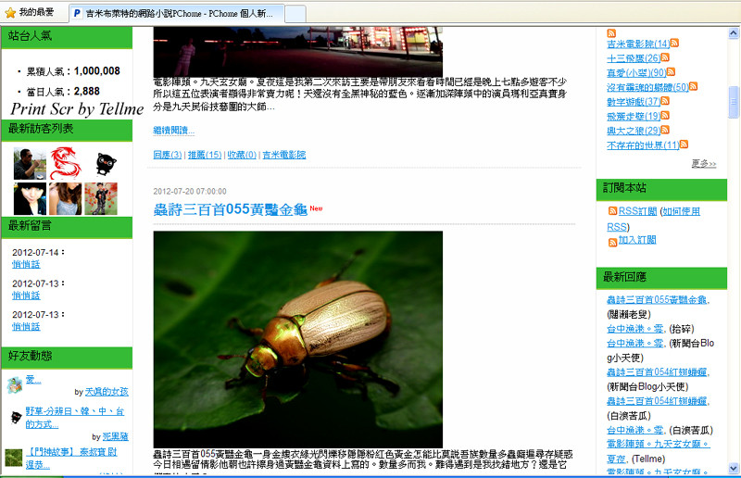Click RSS icon beside 數字遊戲(37)
This screenshot has height=478, width=741.
click(665, 101)
